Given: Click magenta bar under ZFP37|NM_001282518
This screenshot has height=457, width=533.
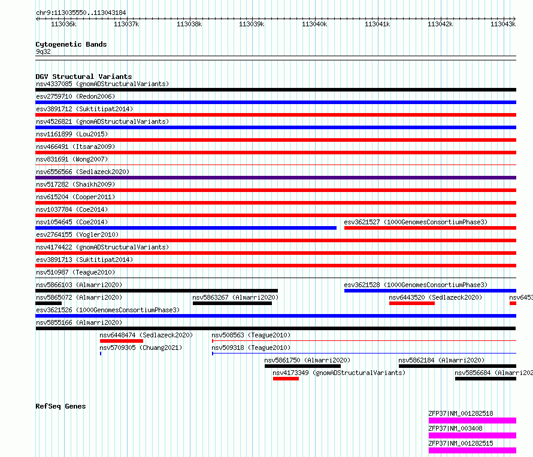Looking at the screenshot, I should [473, 421].
